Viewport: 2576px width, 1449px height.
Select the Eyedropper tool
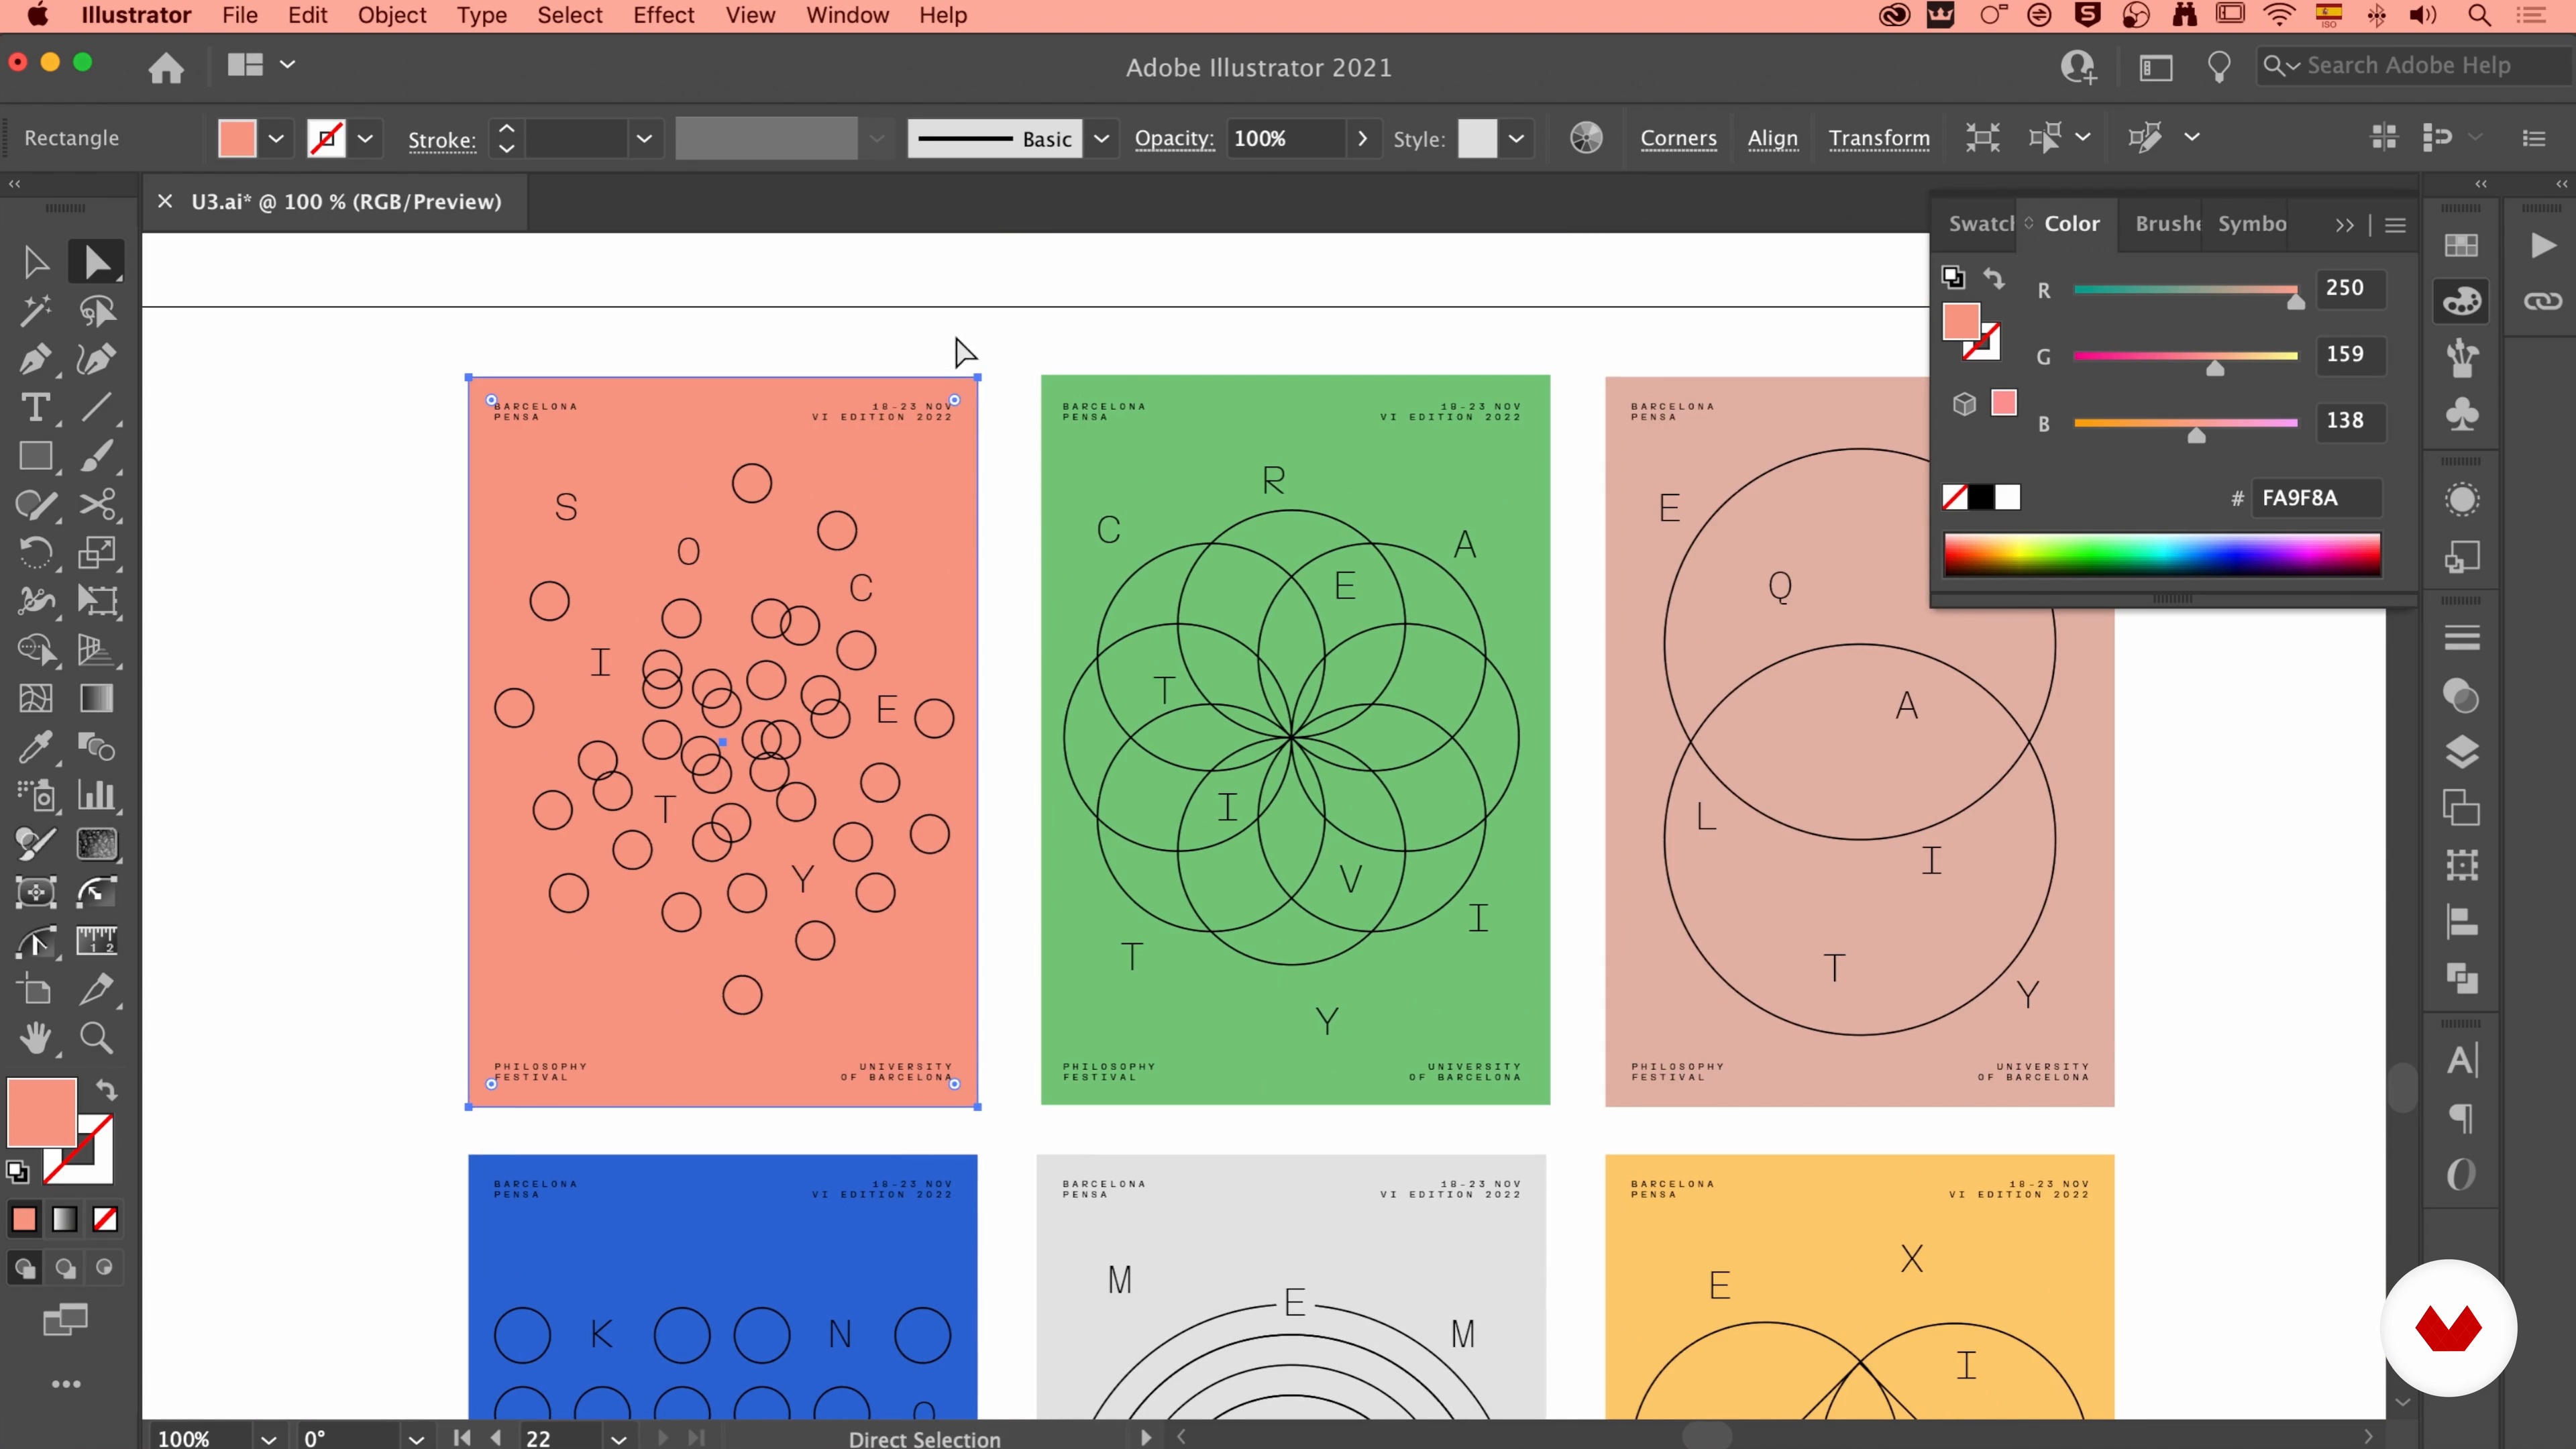click(x=36, y=746)
